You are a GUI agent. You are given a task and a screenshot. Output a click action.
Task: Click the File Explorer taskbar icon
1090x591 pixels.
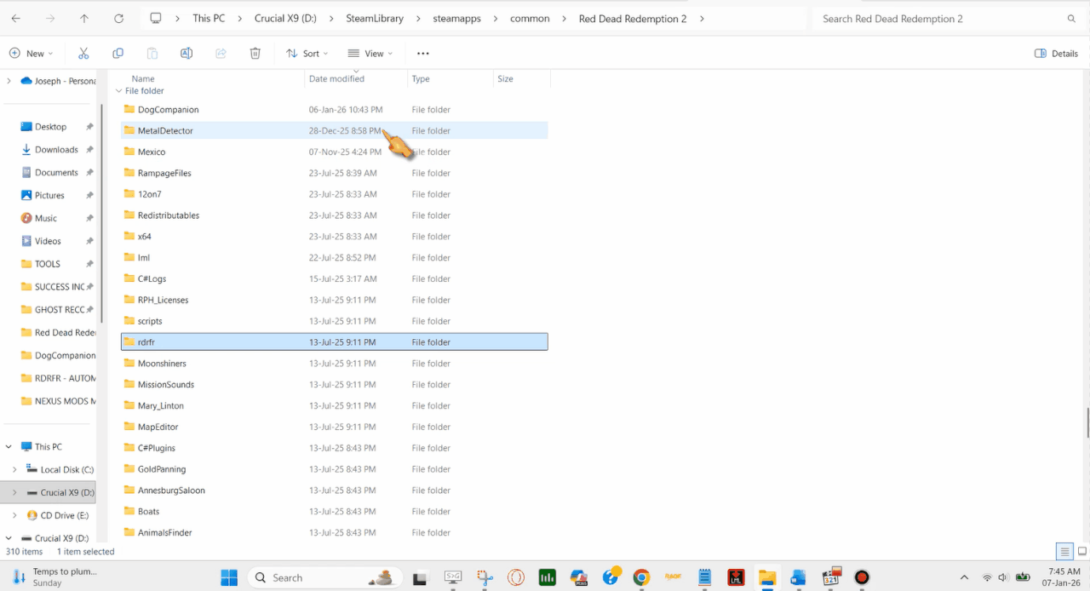pos(767,577)
